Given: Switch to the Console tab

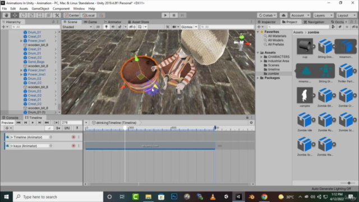Looking at the screenshot, I should tap(10, 118).
